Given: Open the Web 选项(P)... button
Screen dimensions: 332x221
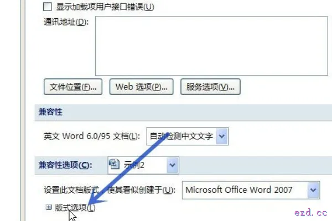Looking at the screenshot, I should coord(141,87).
